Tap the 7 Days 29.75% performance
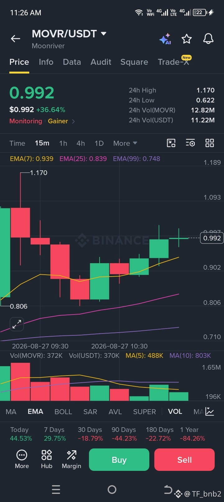Screen dimensions: 224x502 (x=55, y=434)
